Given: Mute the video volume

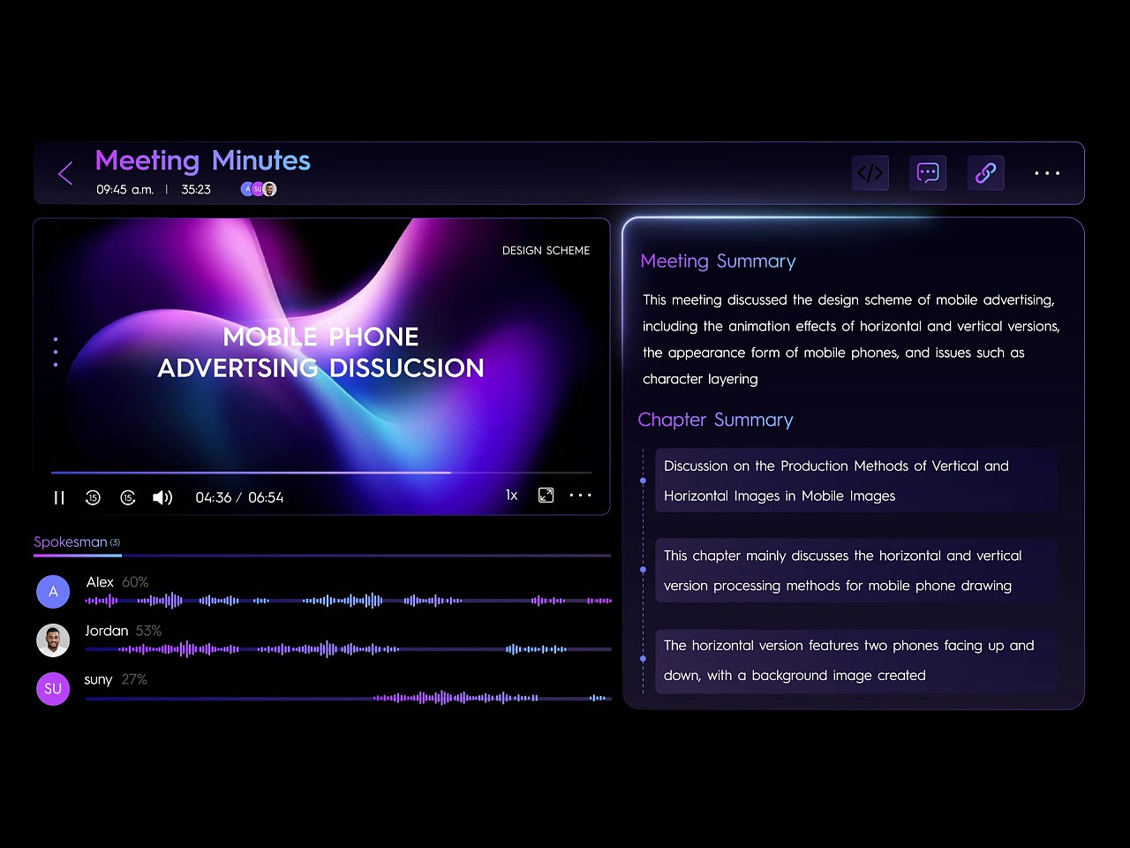Looking at the screenshot, I should coord(162,498).
